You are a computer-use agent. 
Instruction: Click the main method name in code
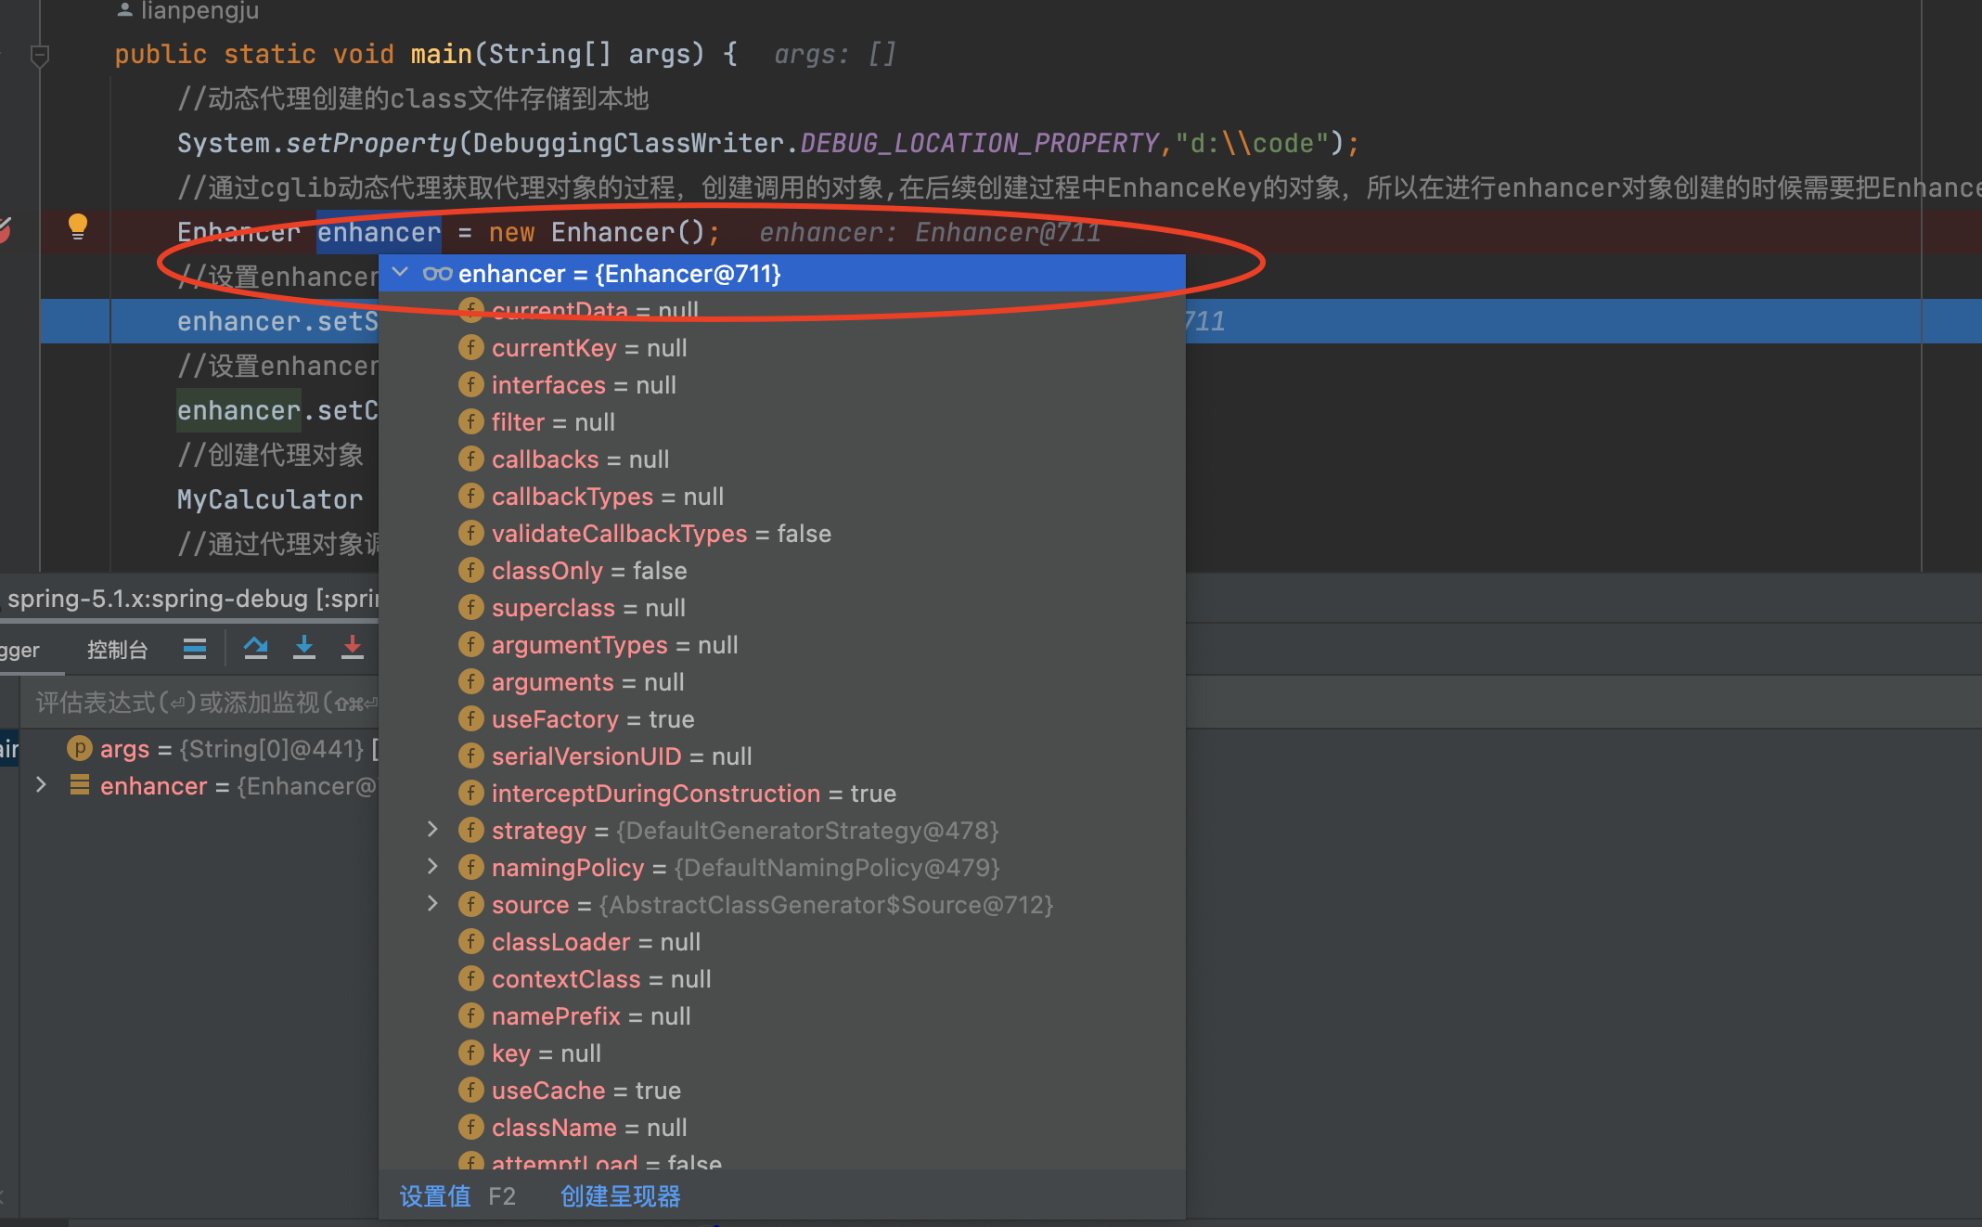click(442, 54)
